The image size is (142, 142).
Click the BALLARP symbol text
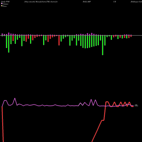(87, 2)
